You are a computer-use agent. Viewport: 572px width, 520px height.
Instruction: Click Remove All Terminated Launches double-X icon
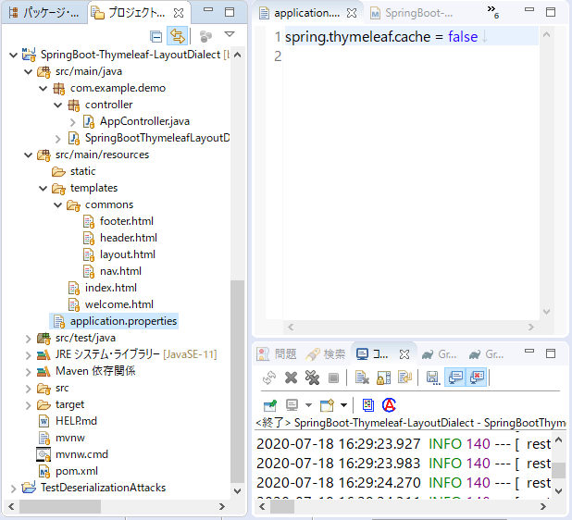click(312, 378)
